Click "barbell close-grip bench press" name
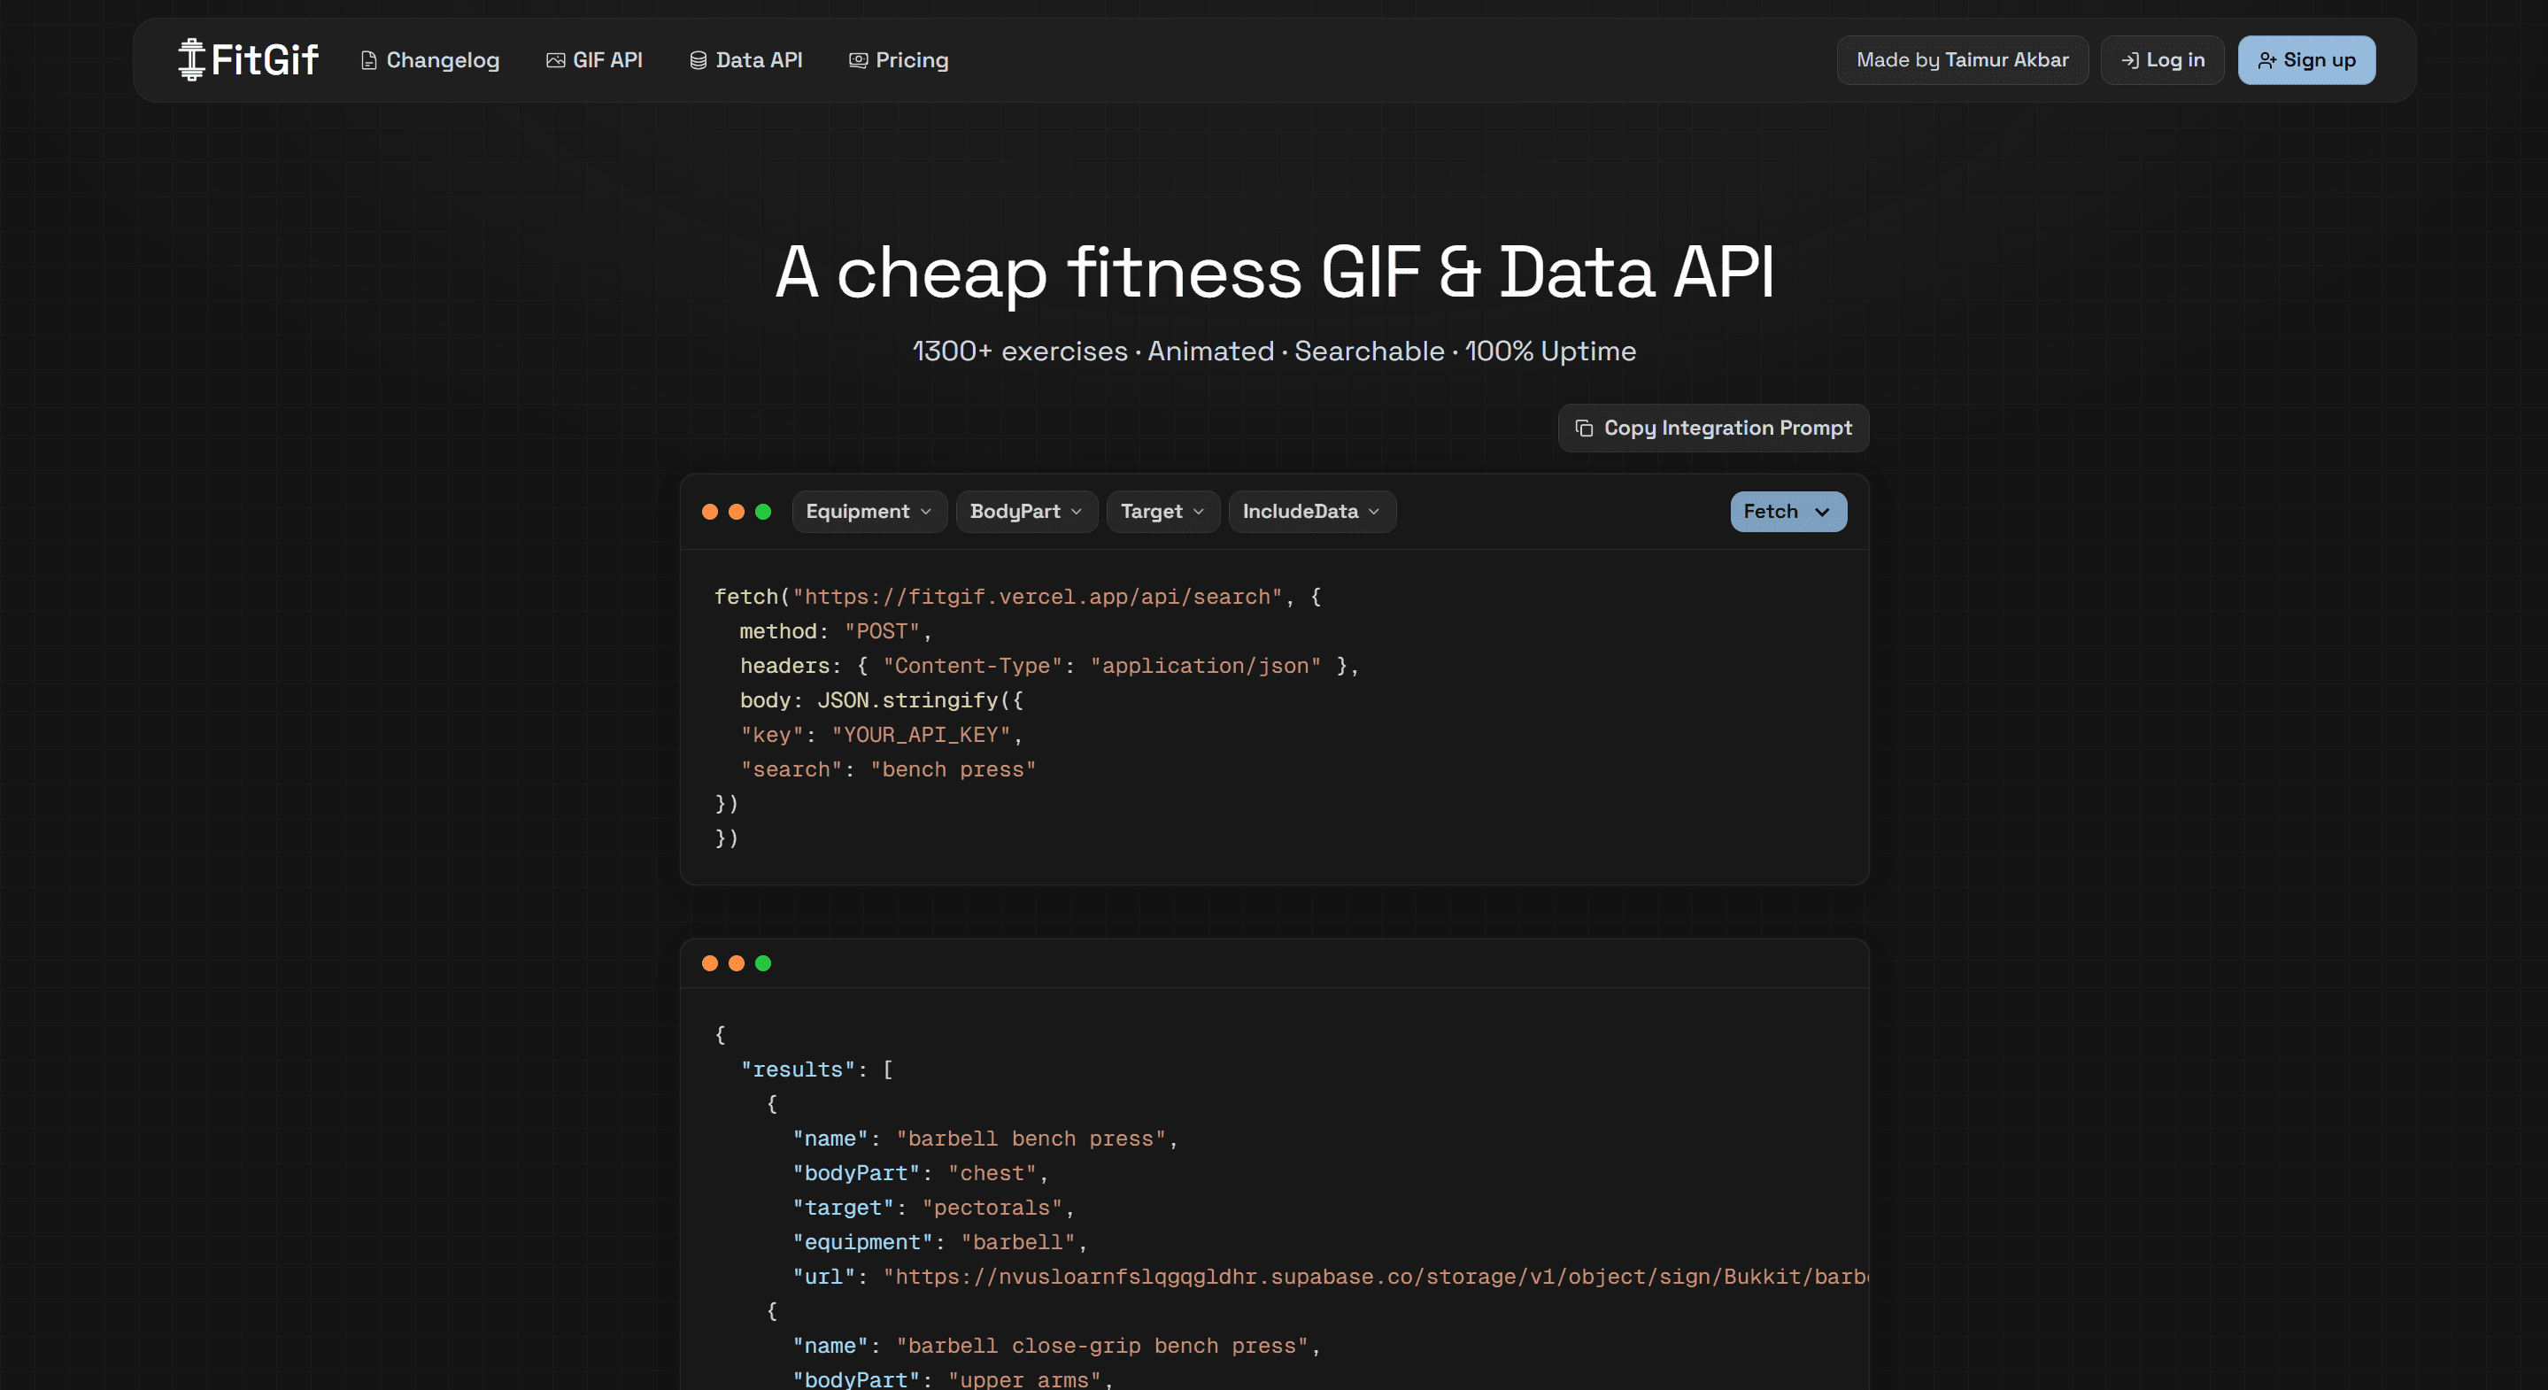 point(1102,1347)
